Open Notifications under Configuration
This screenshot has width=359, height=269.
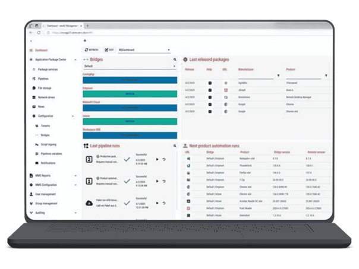(x=45, y=163)
